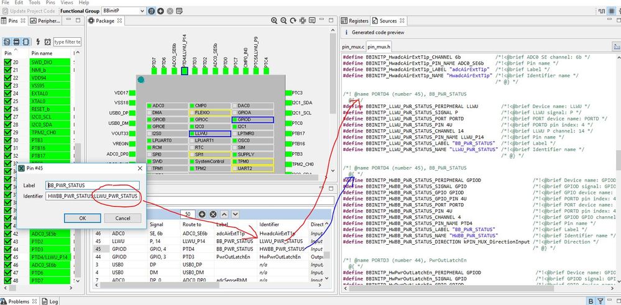Open the Pins tool chip icon
The height and width of the screenshot is (305, 621).
[x=611, y=11]
